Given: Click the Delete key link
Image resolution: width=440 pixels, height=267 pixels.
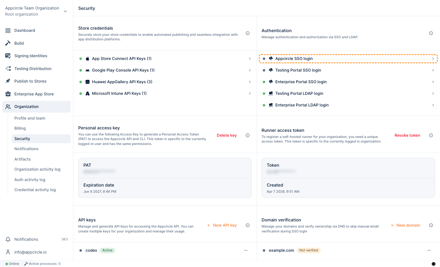Looking at the screenshot, I should click(227, 135).
